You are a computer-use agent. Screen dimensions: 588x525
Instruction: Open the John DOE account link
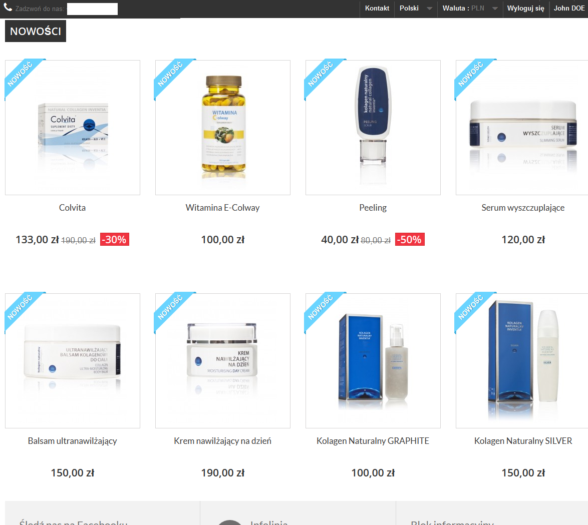[569, 8]
